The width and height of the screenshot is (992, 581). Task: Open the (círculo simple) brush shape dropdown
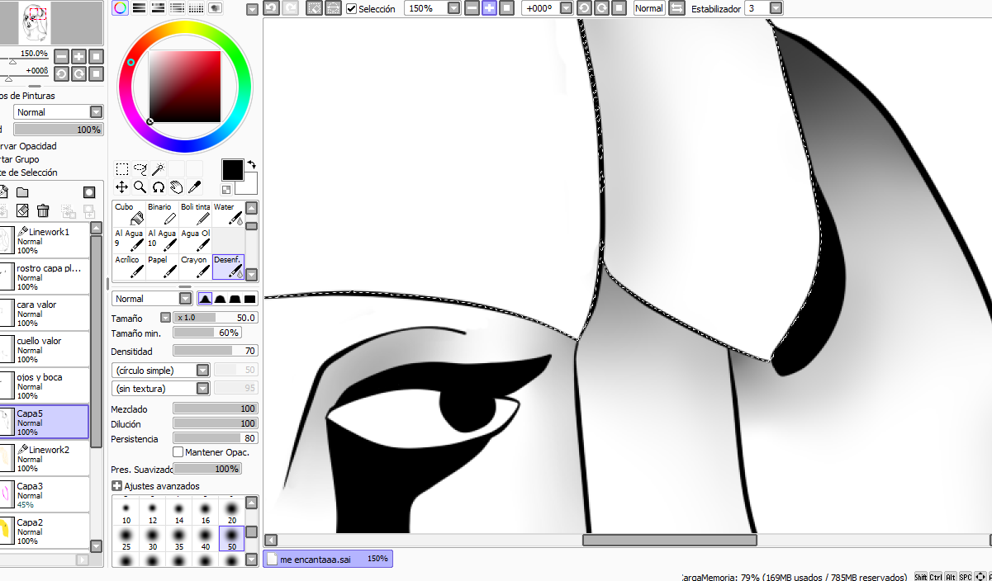[202, 371]
